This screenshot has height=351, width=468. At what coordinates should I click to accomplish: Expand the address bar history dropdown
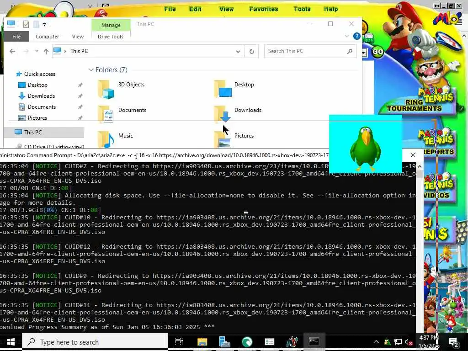pyautogui.click(x=238, y=51)
